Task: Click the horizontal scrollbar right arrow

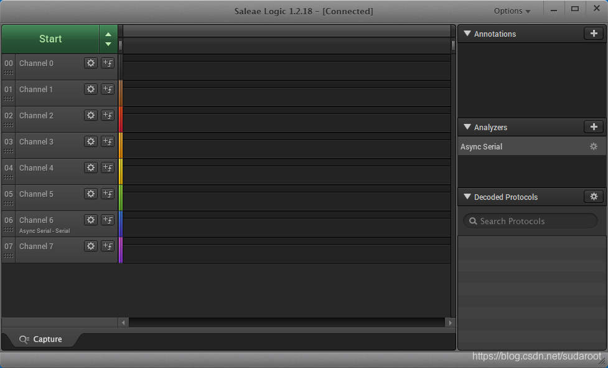Action: (x=450, y=323)
